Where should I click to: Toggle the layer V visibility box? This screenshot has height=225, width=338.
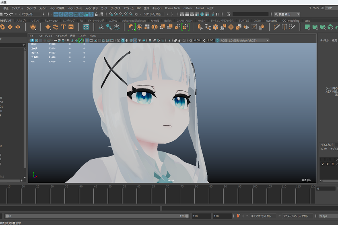point(322,164)
